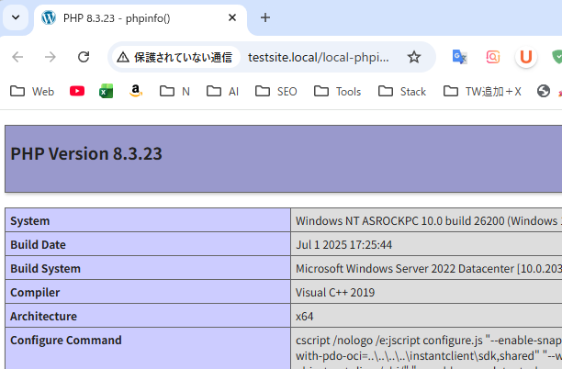Click the reload page icon
Screen dimensions: 562x369
pos(84,57)
